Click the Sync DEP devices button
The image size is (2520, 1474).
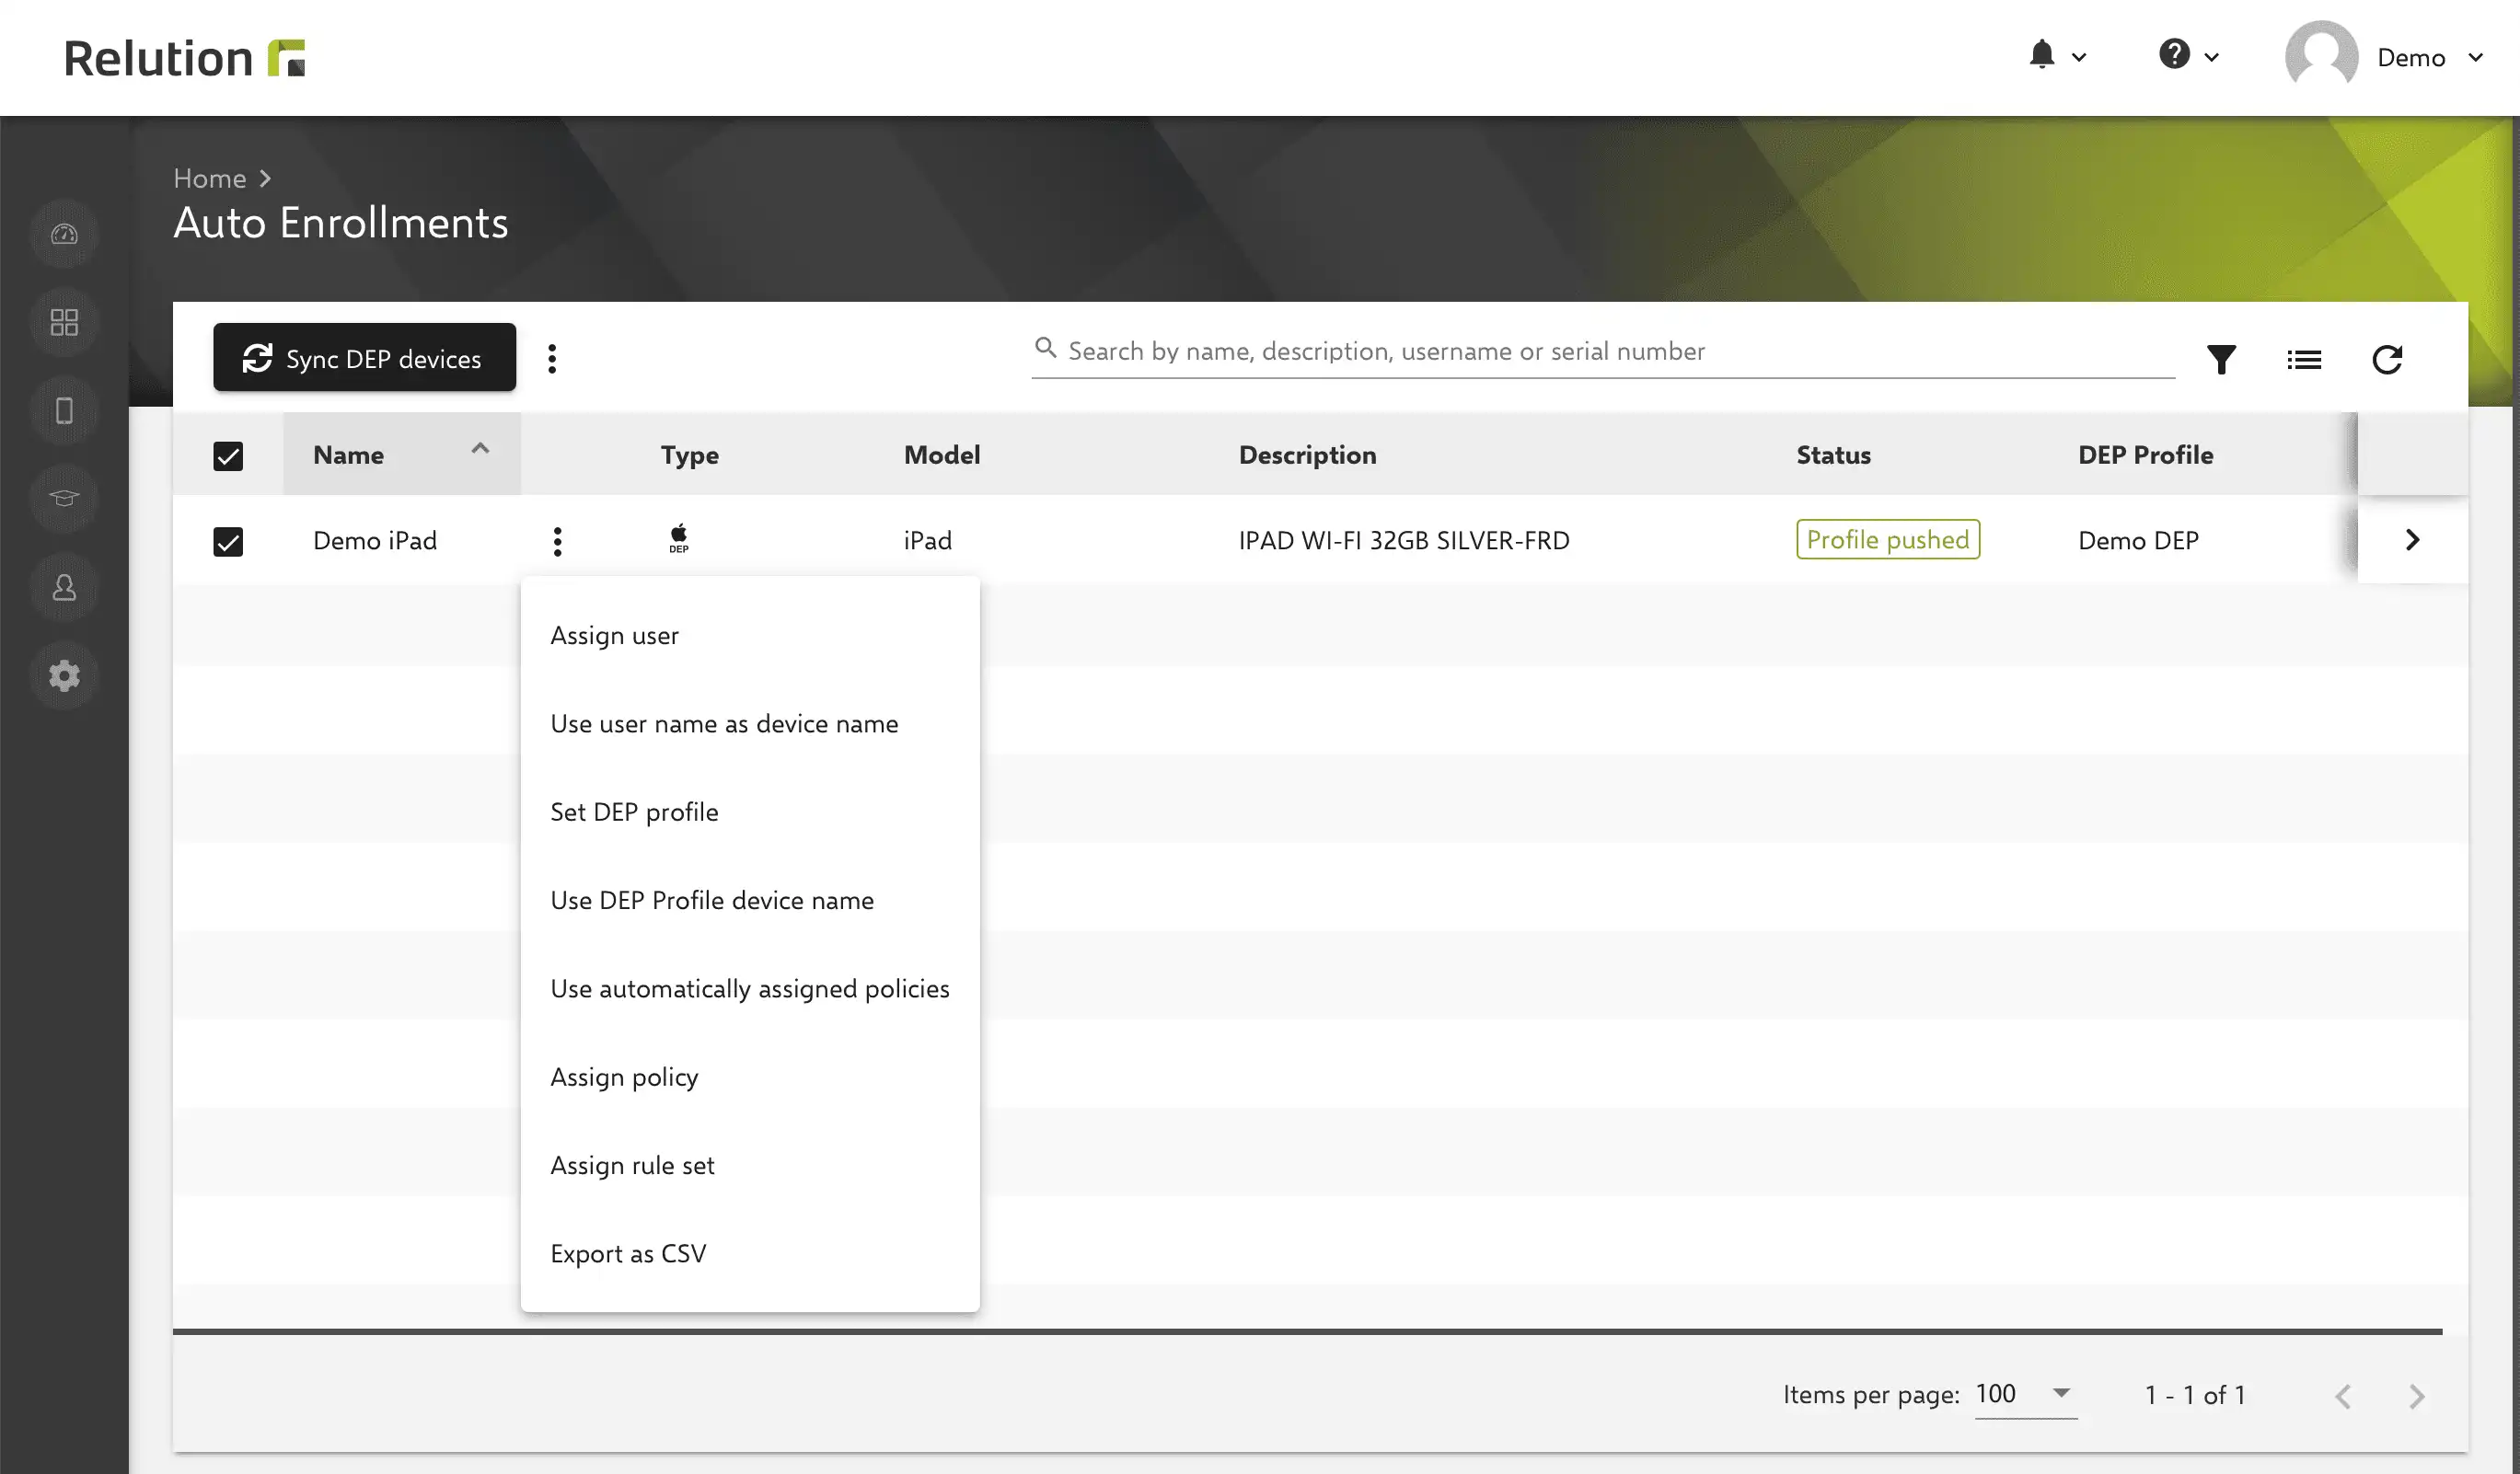[x=364, y=358]
